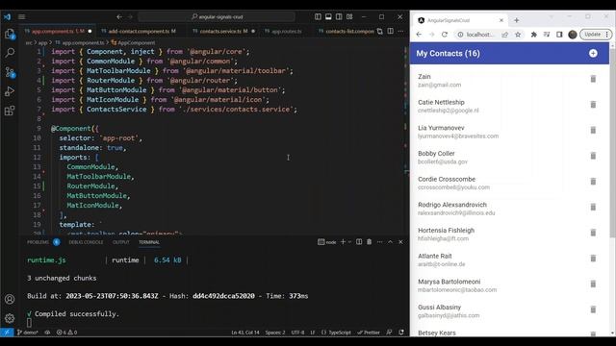Open terminal panel more actions ellipsis
Viewport: 616px width, 346px height.
pos(379,242)
